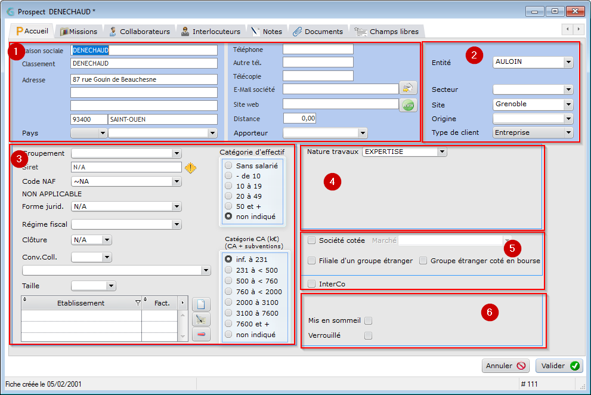This screenshot has width=591, height=395.
Task: Open the Collaborateurs tab
Action: pos(140,32)
